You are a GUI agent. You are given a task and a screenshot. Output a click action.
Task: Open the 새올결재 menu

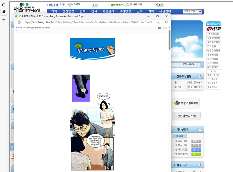165,11
